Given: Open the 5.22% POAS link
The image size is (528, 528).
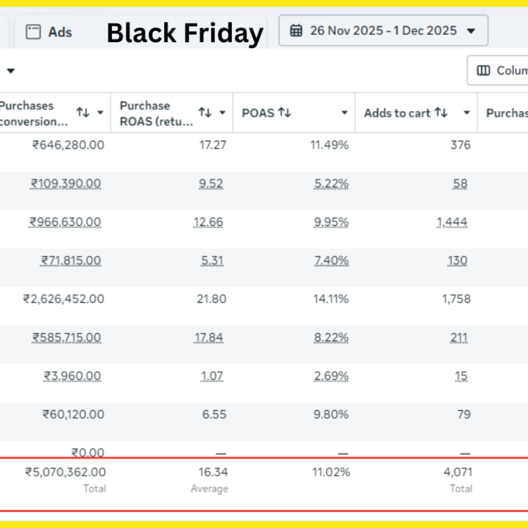Looking at the screenshot, I should click(331, 184).
